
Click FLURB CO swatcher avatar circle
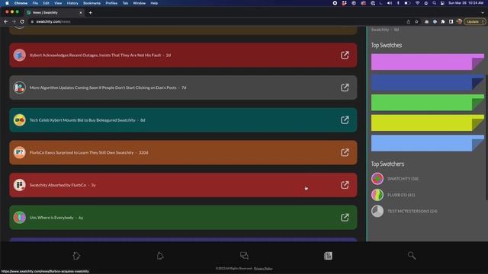click(x=377, y=195)
